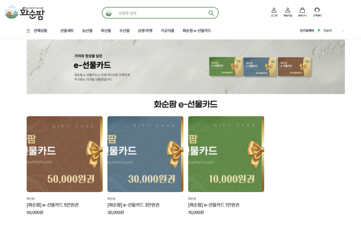The height and width of the screenshot is (225, 361).
Task: Click the 상품명 검색 search field
Action: pyautogui.click(x=160, y=13)
